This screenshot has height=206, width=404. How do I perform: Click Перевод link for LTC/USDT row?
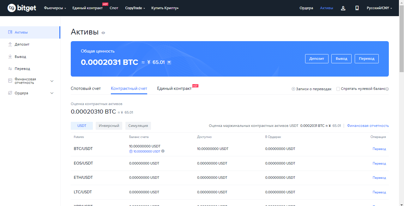pyautogui.click(x=379, y=192)
